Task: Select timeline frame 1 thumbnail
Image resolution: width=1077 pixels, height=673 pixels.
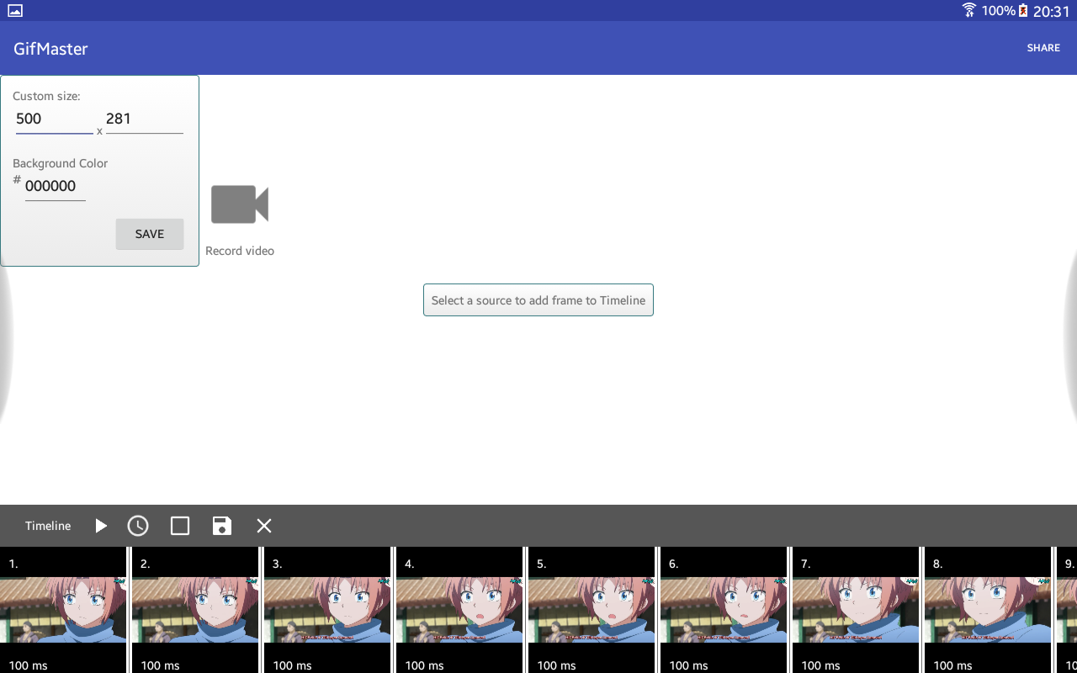Action: click(63, 610)
